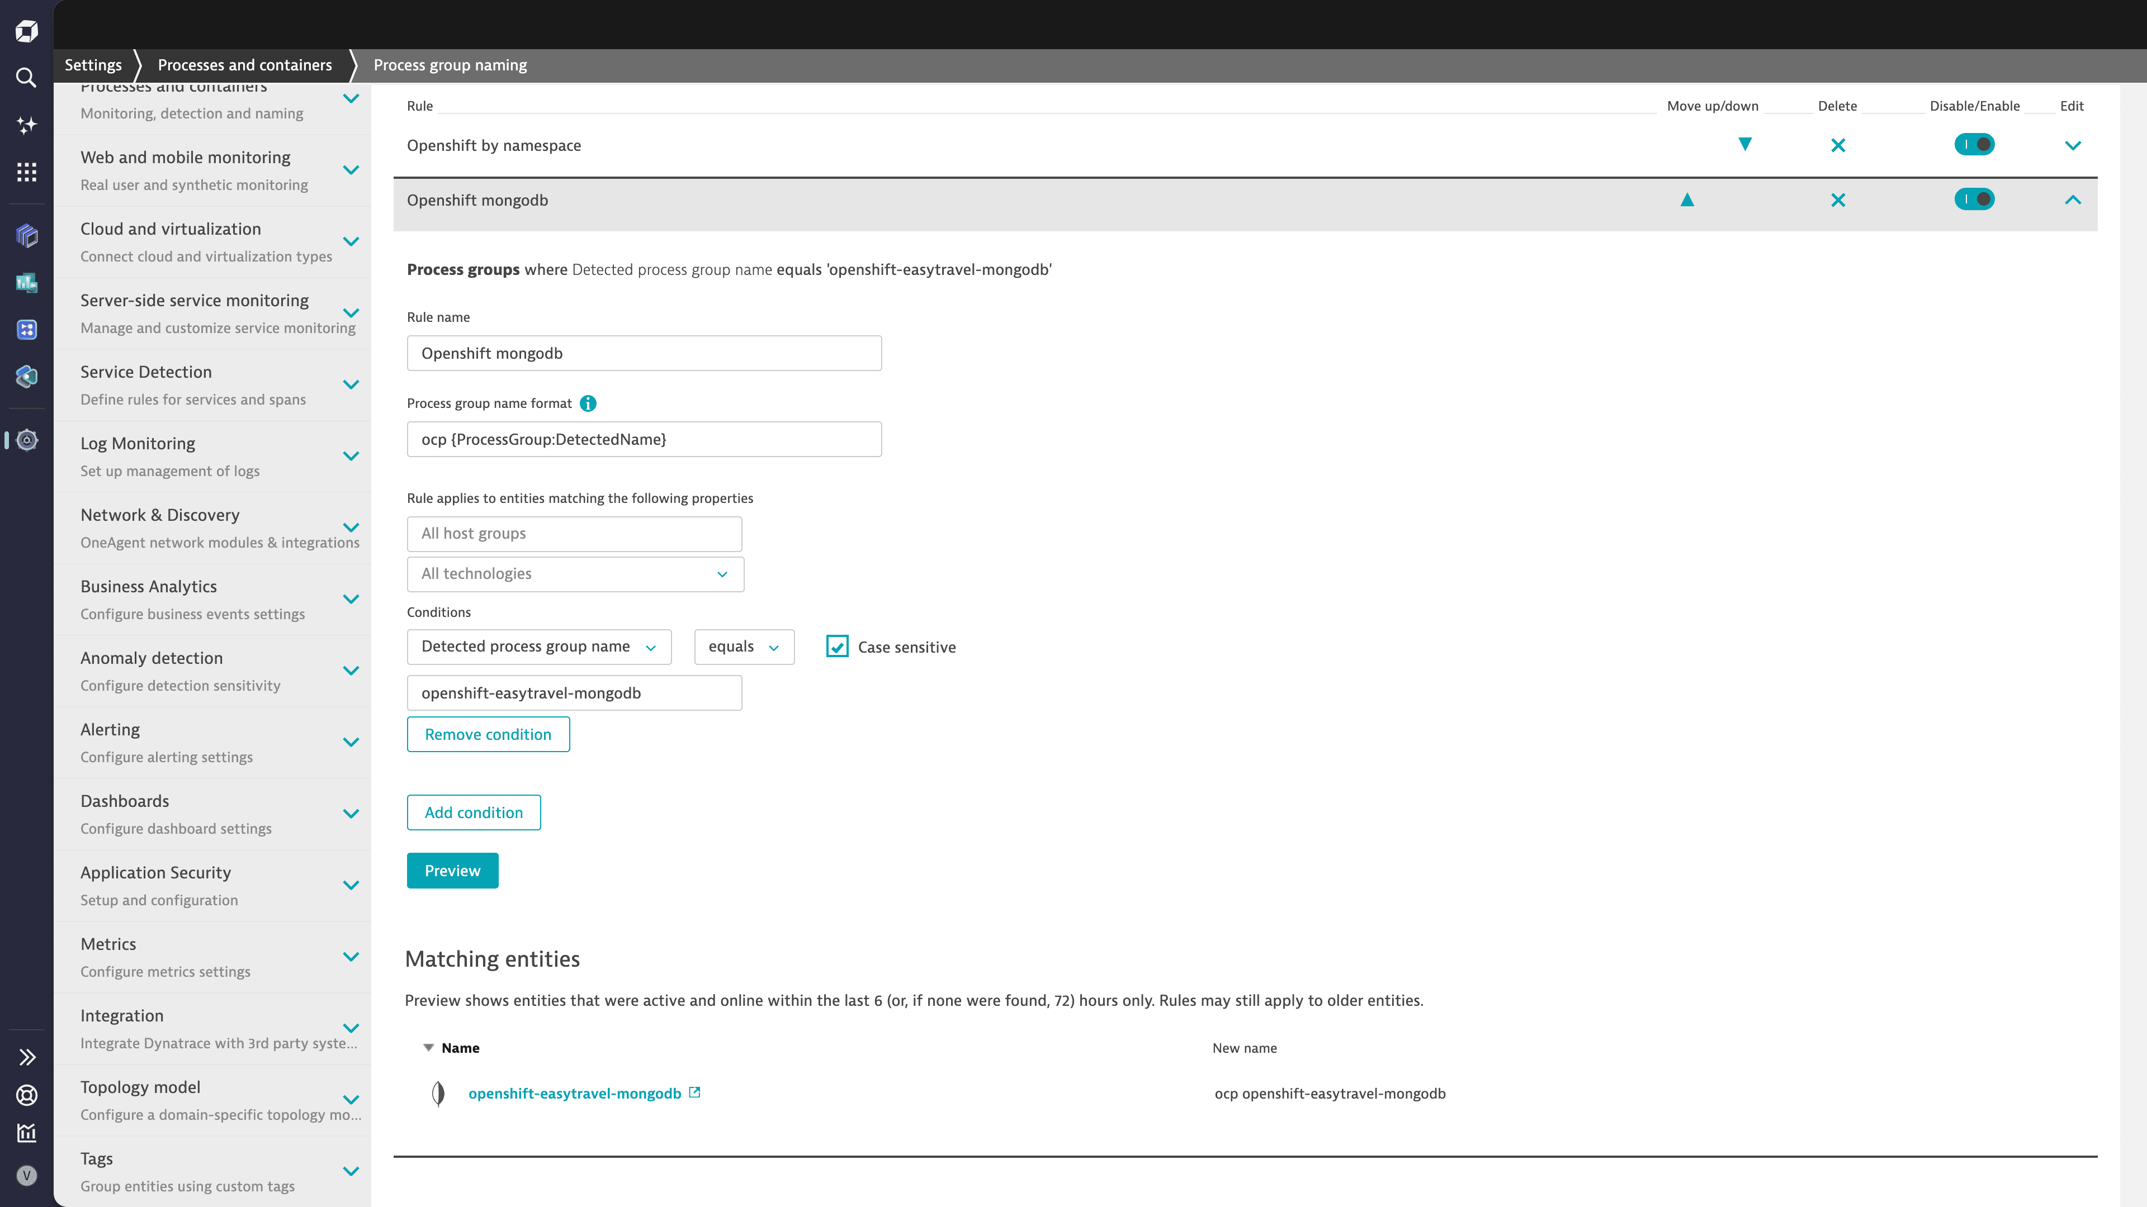Click the All host groups field
Screen dimensions: 2147x1207
[574, 534]
